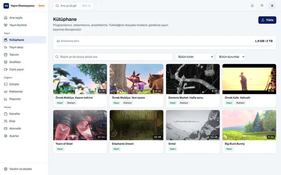This screenshot has width=281, height=175.
Task: Click the clapperboard icon beside Kütüphane
Action: (6, 40)
